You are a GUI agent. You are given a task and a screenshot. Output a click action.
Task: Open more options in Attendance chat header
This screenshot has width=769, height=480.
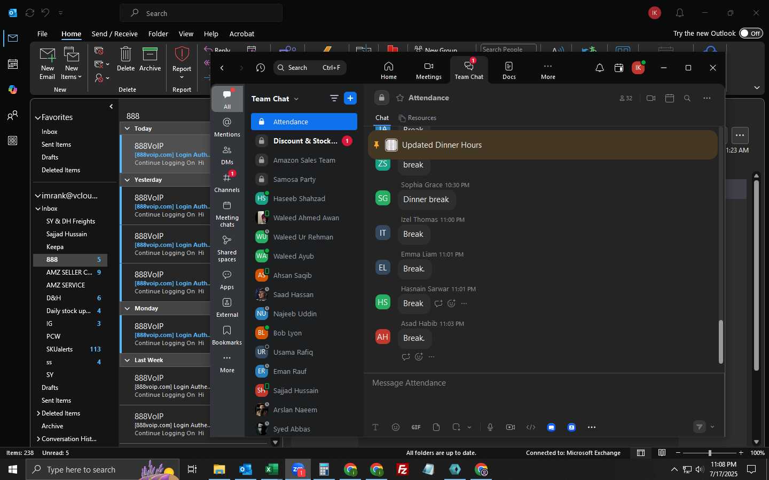tap(707, 98)
